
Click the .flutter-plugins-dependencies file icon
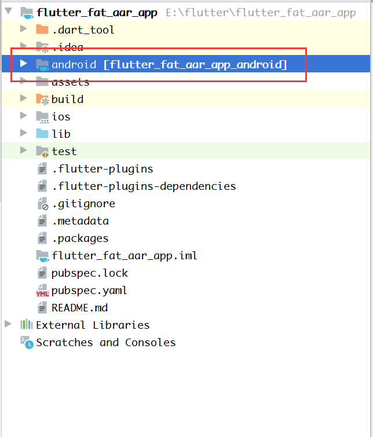tap(42, 186)
